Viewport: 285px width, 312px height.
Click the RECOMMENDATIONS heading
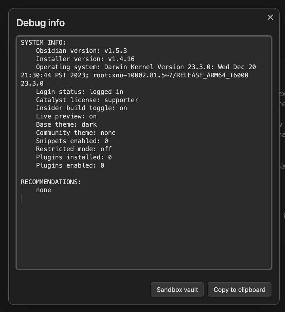point(51,182)
